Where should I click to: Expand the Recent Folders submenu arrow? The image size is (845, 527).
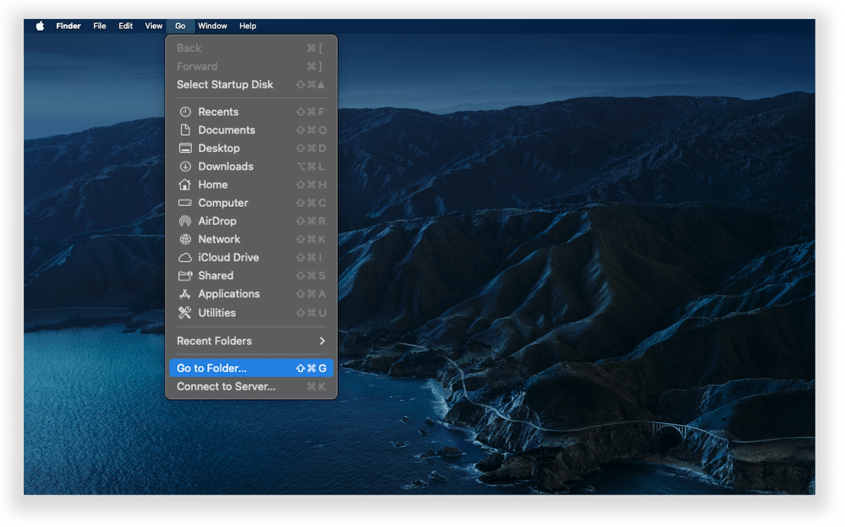click(x=323, y=341)
